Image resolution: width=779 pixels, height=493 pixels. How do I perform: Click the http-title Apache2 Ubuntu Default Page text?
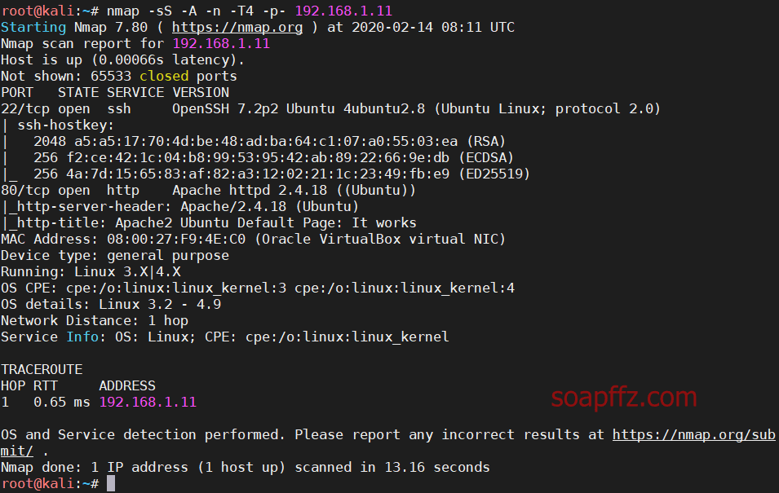pos(266,223)
